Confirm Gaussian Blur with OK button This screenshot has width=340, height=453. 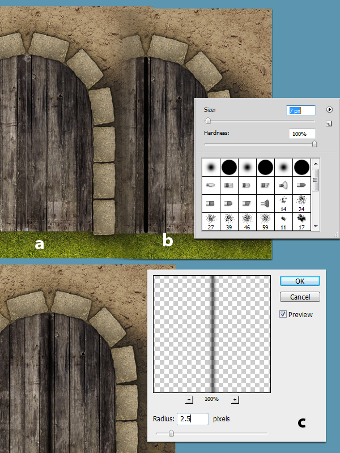pyautogui.click(x=300, y=281)
